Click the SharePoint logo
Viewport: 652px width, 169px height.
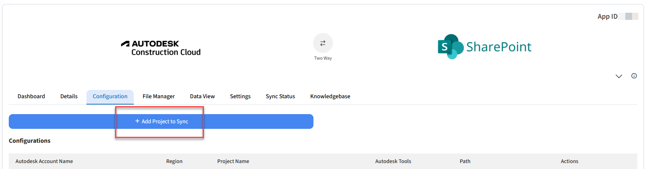point(484,47)
